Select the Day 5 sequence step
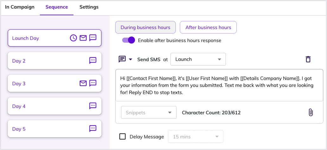The image size is (327, 150). pos(54,129)
